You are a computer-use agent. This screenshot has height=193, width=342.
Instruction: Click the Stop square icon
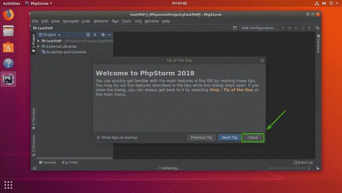coord(309,28)
